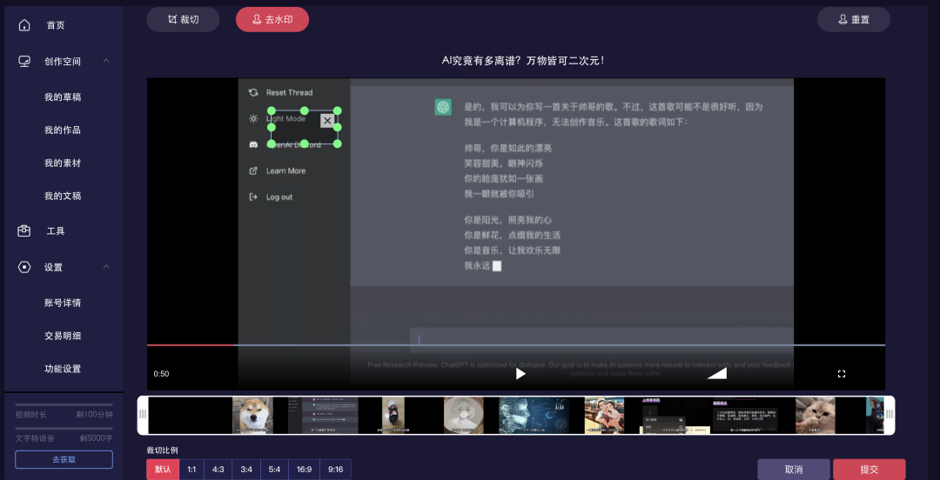The image size is (940, 480).
Task: Open 工具 in the sidebar
Action: point(56,230)
